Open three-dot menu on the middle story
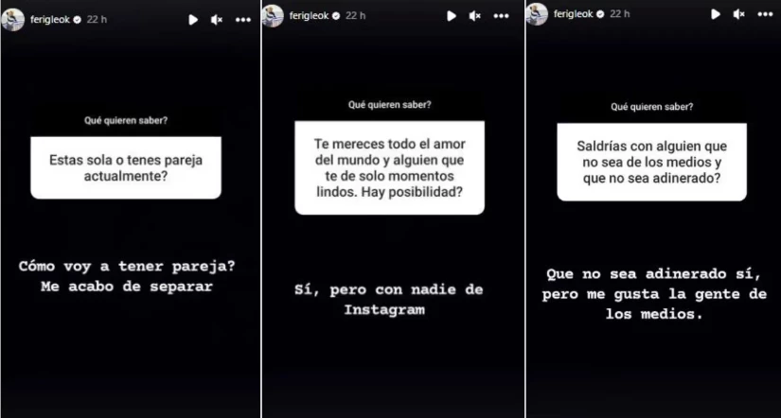781x418 pixels. tap(502, 16)
